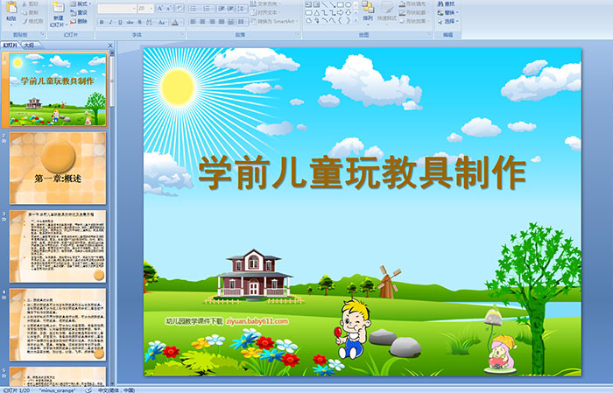The width and height of the screenshot is (613, 393).
Task: Apply bulleted list formatting
Action: click(x=195, y=9)
